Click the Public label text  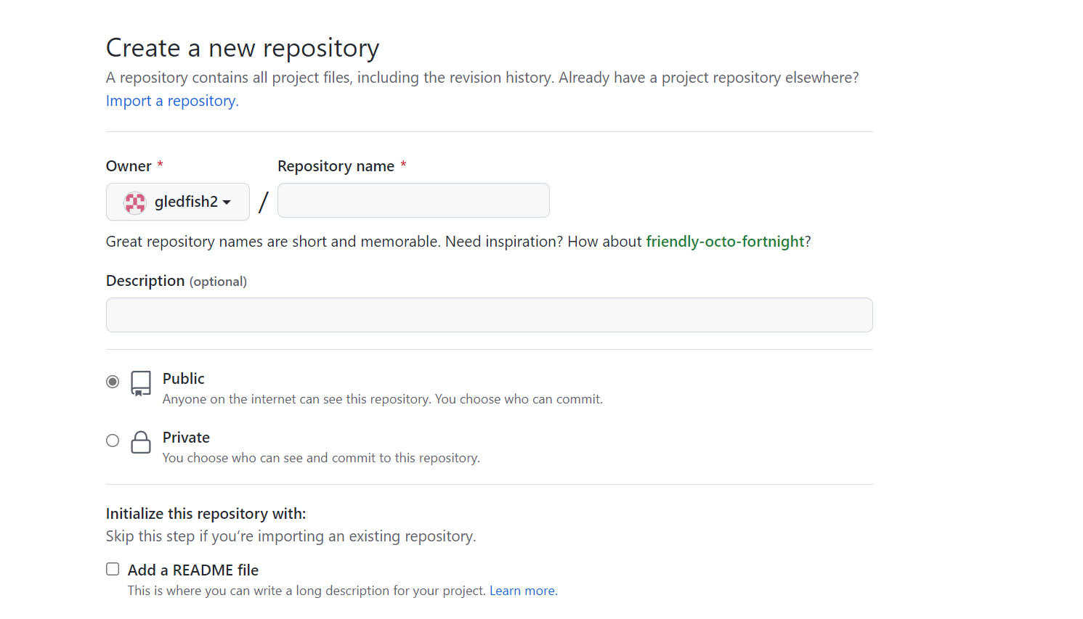point(184,379)
